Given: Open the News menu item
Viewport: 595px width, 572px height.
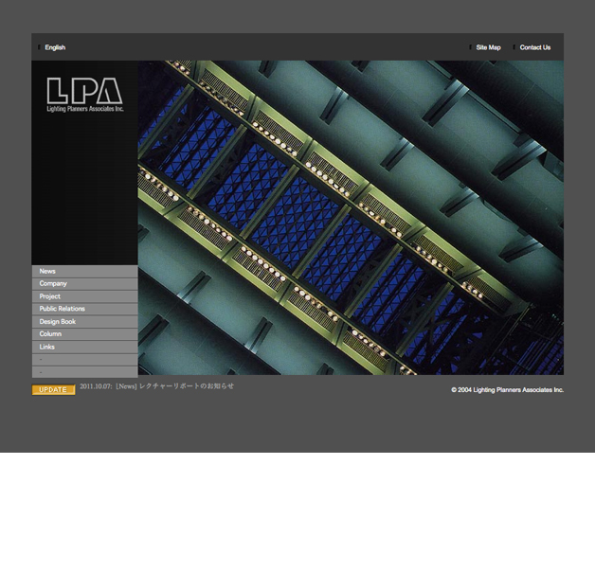Looking at the screenshot, I should pyautogui.click(x=47, y=272).
